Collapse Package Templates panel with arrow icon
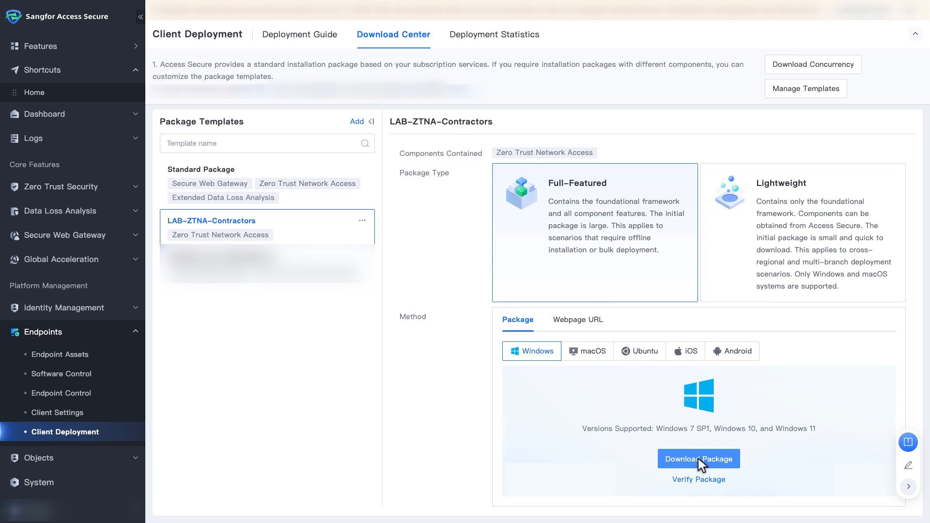This screenshot has width=930, height=523. click(371, 122)
